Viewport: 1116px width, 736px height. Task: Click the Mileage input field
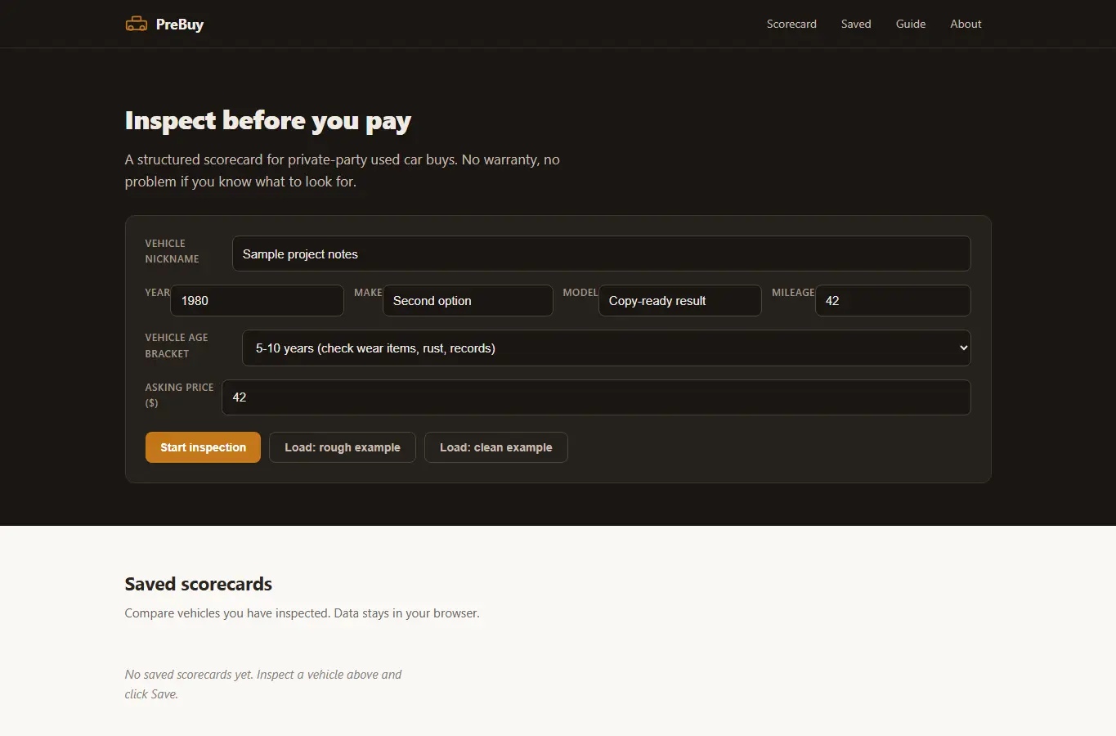tap(893, 300)
